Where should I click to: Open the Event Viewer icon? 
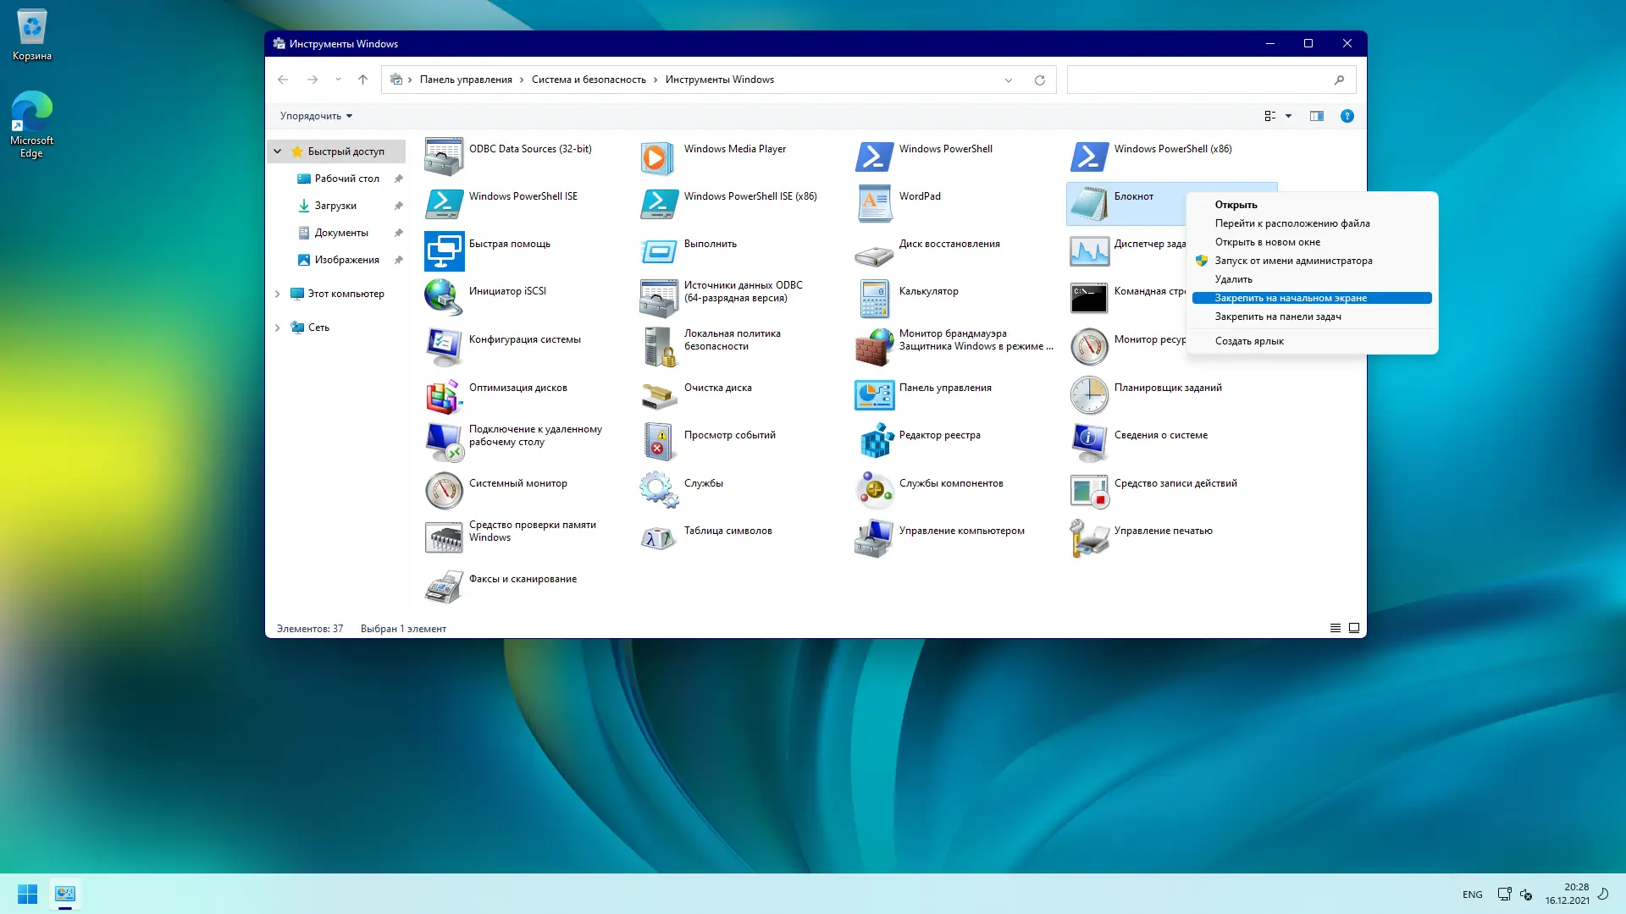click(657, 442)
